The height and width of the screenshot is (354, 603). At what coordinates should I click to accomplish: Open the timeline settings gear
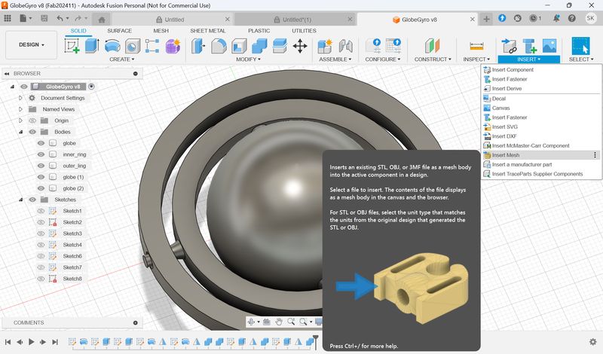coord(593,342)
